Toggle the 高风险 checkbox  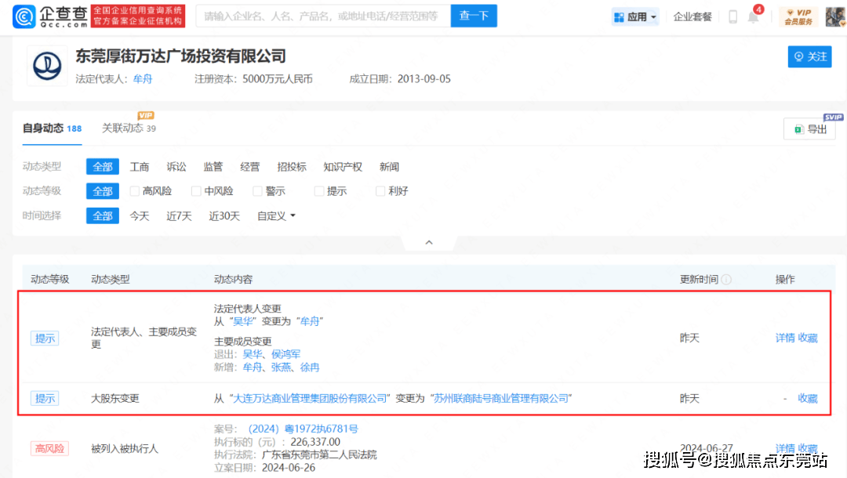[x=135, y=191]
